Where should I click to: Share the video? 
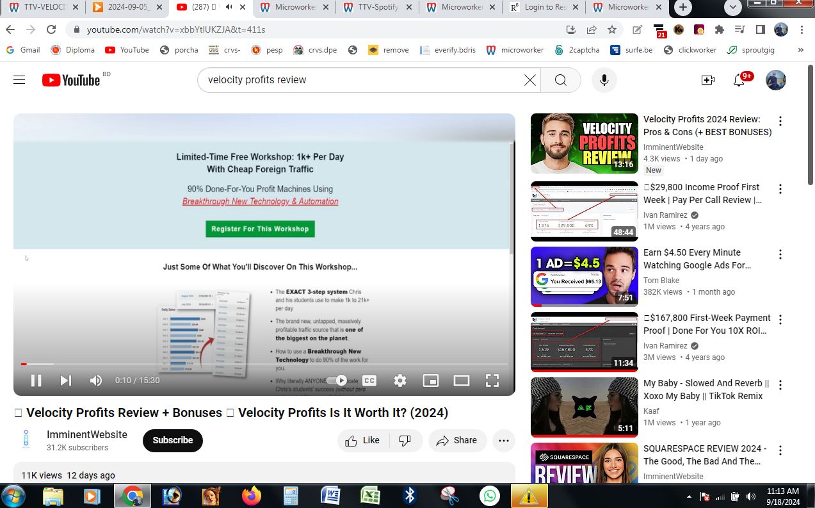tap(456, 441)
